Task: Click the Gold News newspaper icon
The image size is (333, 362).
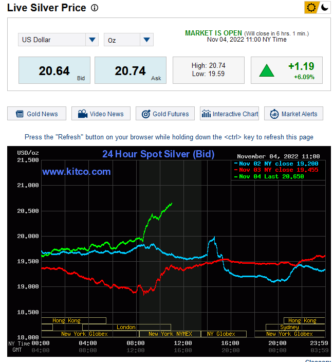Action: click(x=20, y=114)
